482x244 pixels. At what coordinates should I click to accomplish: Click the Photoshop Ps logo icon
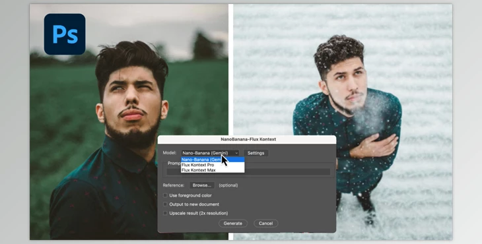(x=65, y=34)
